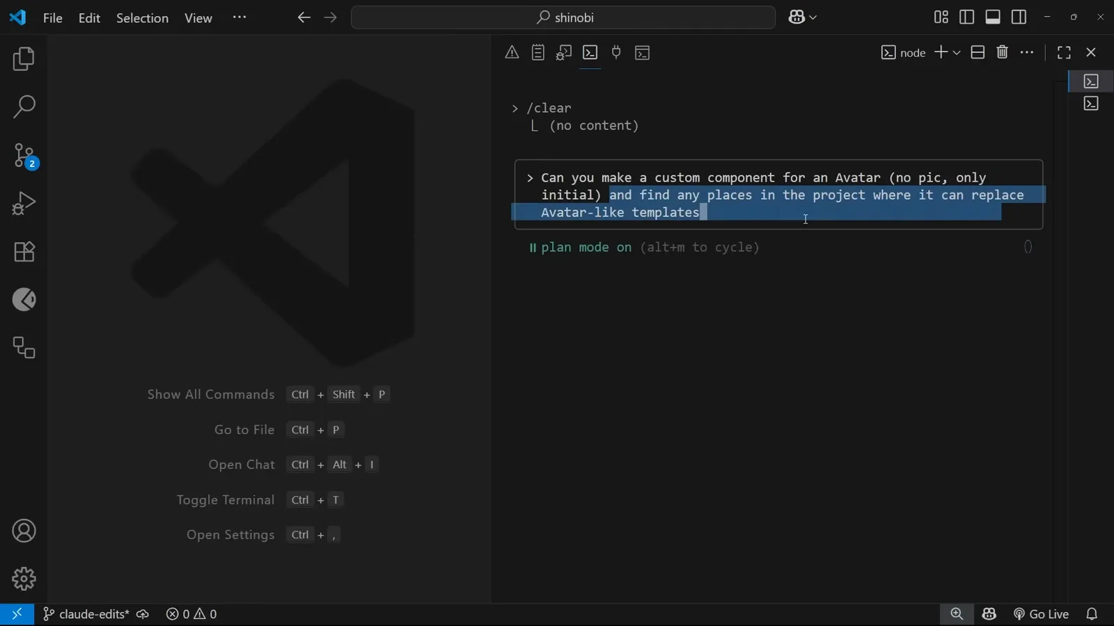Screen dimensions: 1114x626
Task: Open the Customize Layout control
Action: pos(941,17)
